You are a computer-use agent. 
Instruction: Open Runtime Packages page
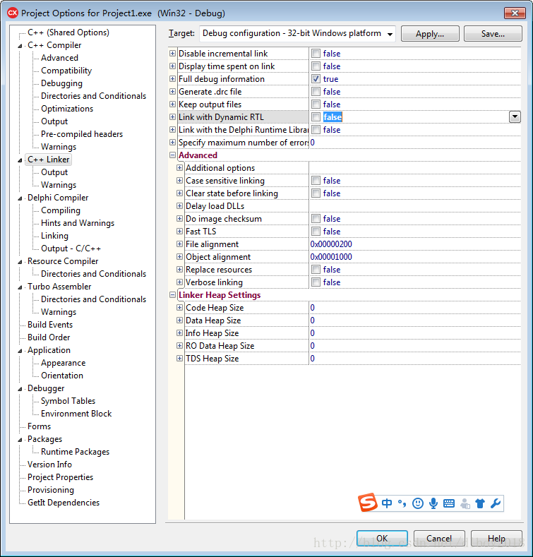point(75,452)
